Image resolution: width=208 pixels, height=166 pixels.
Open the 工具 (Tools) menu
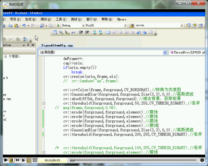coord(61,19)
